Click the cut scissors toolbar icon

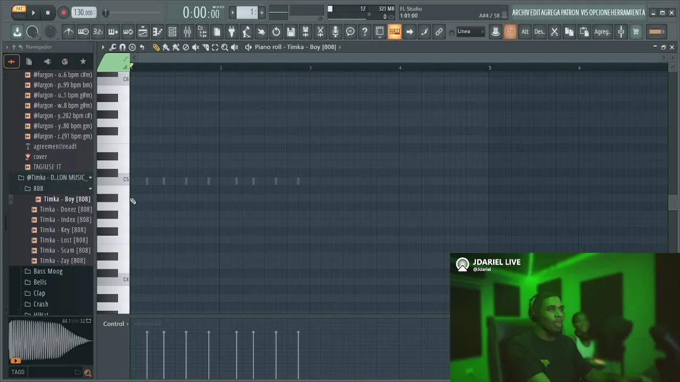tap(554, 32)
